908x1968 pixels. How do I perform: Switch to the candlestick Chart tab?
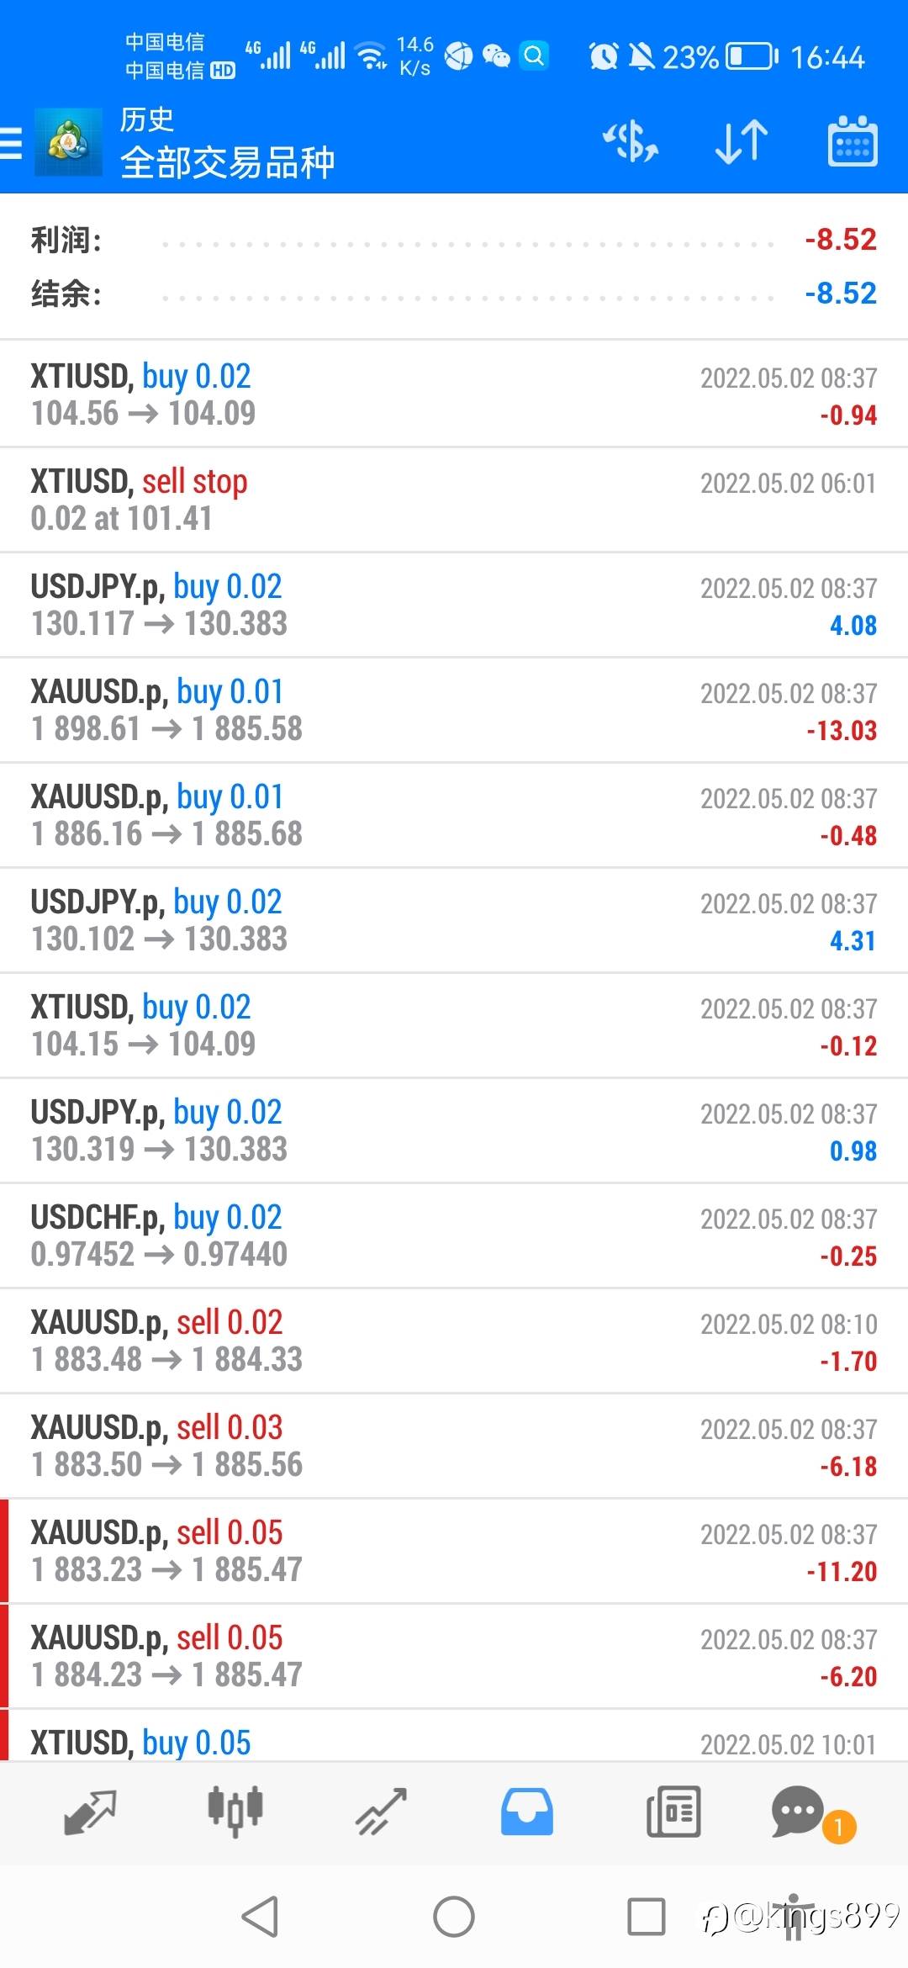[x=235, y=1812]
